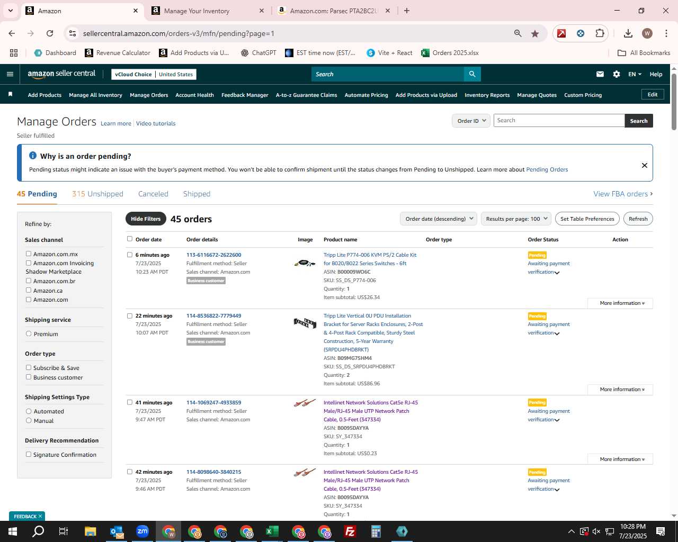This screenshot has height=542, width=678.
Task: Open the Calculator app in the taskbar
Action: [376, 531]
